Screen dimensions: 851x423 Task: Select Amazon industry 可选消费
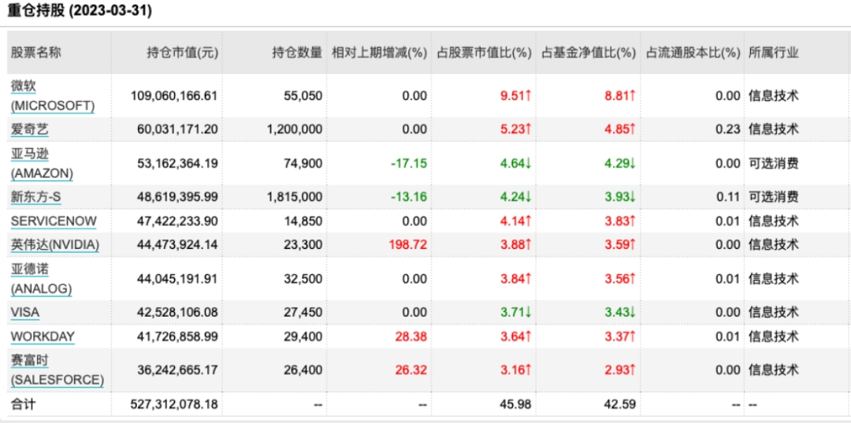click(x=774, y=164)
